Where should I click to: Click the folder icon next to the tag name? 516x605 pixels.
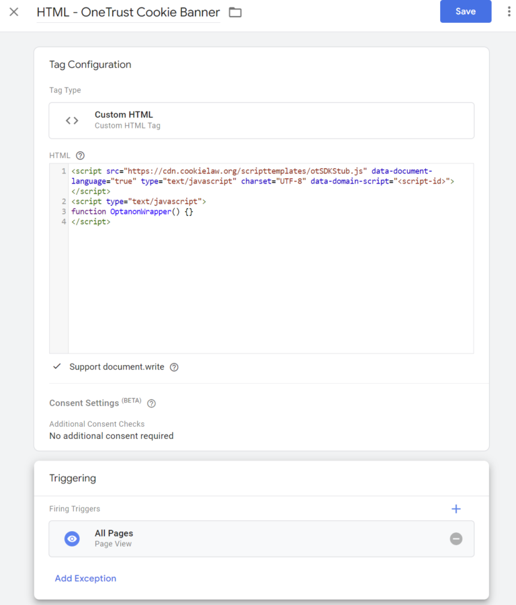235,12
